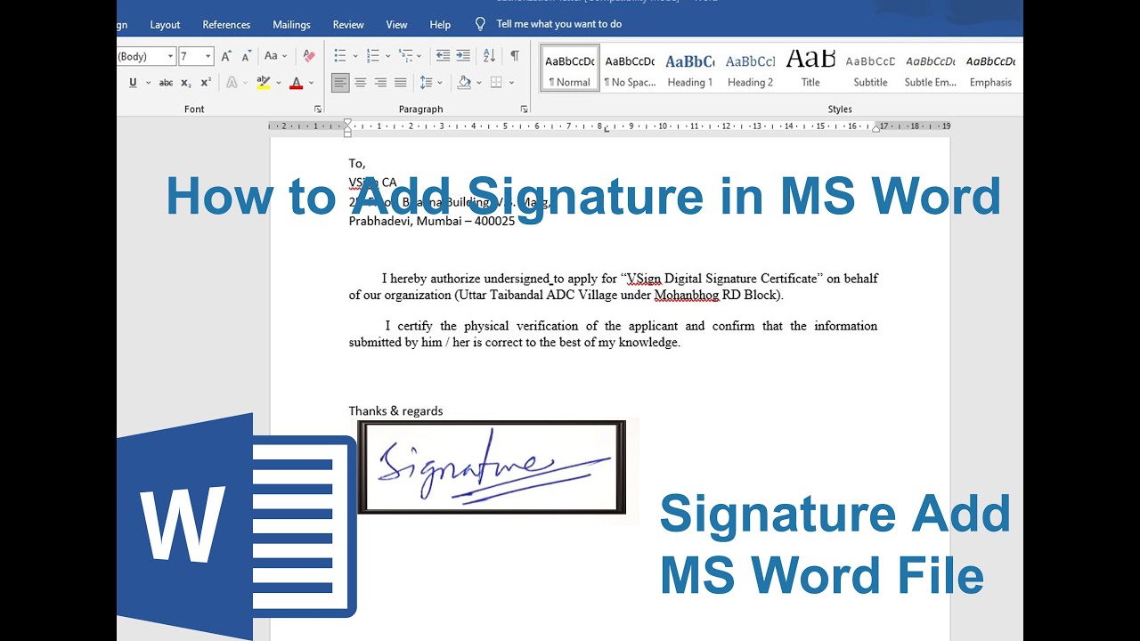
Task: Toggle show paragraph marks
Action: point(514,56)
